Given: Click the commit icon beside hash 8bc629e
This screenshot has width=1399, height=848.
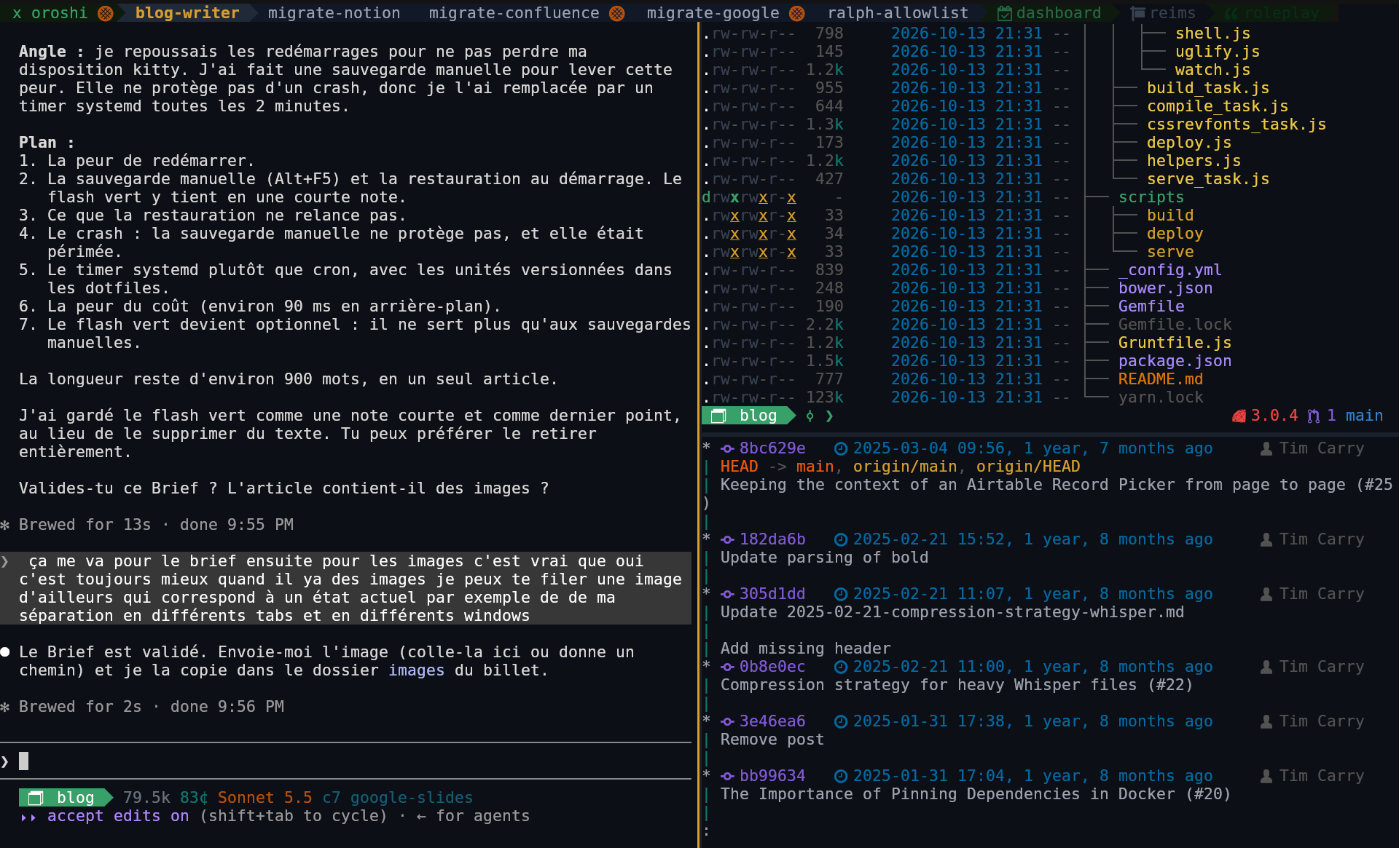Looking at the screenshot, I should [727, 448].
